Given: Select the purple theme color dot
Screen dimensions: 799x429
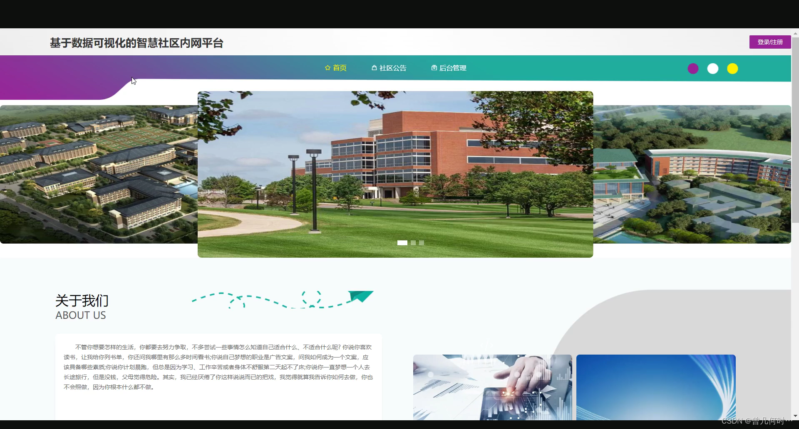Looking at the screenshot, I should click(693, 69).
